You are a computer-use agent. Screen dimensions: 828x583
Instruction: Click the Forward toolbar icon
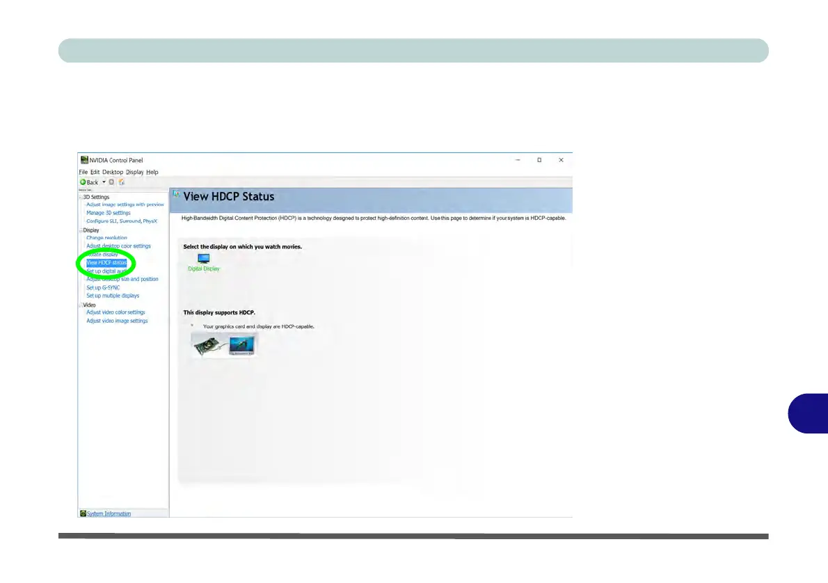pos(111,182)
